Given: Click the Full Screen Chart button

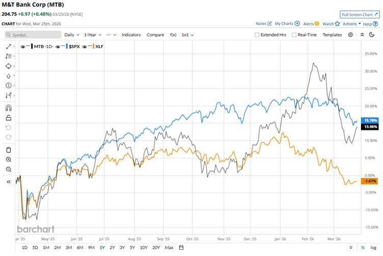Looking at the screenshot, I should click(360, 15).
